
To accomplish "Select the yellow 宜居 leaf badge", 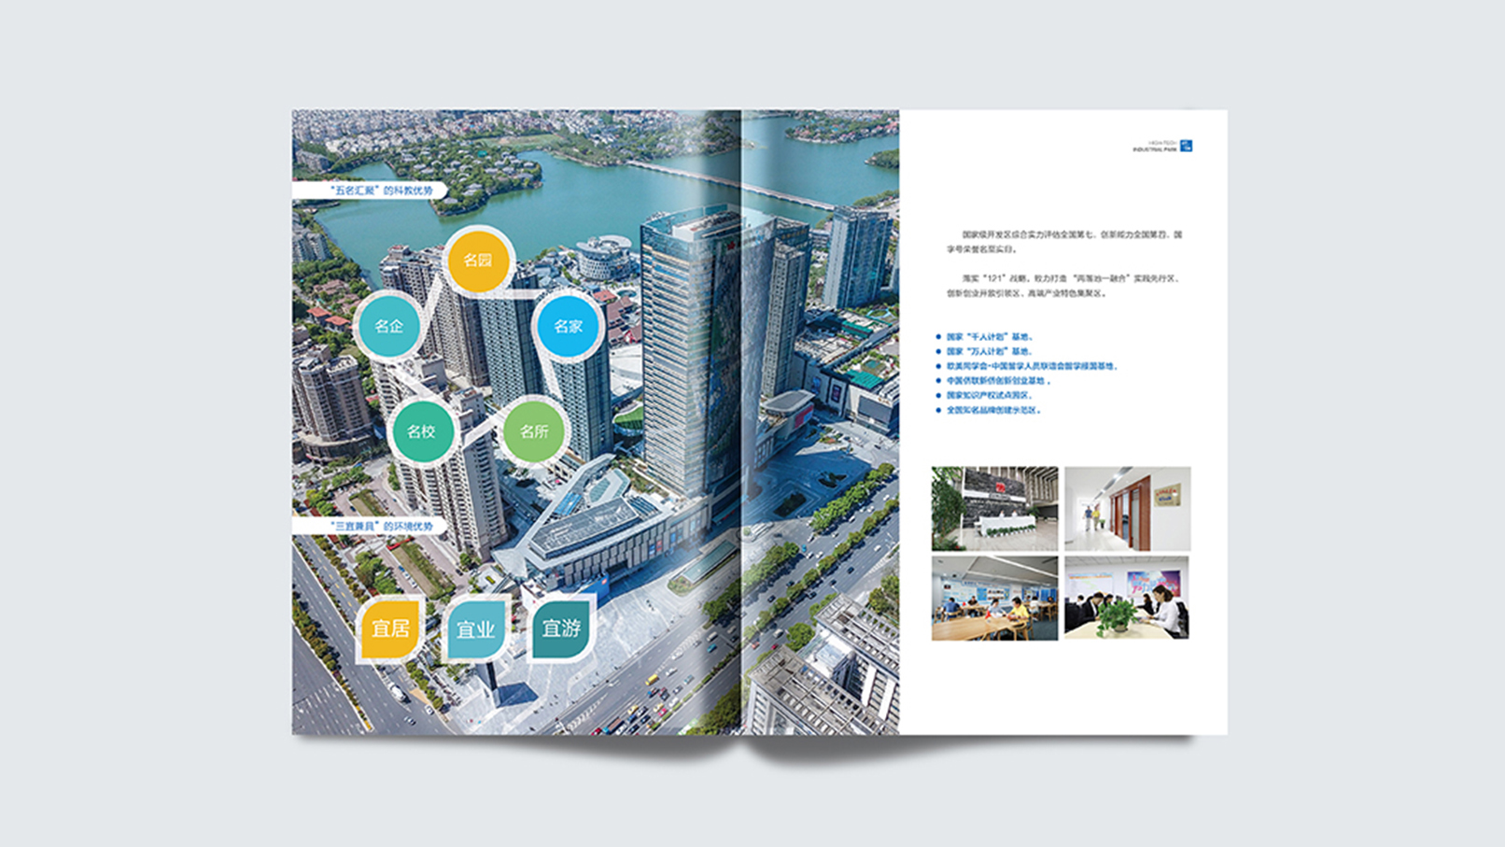I will 390,628.
